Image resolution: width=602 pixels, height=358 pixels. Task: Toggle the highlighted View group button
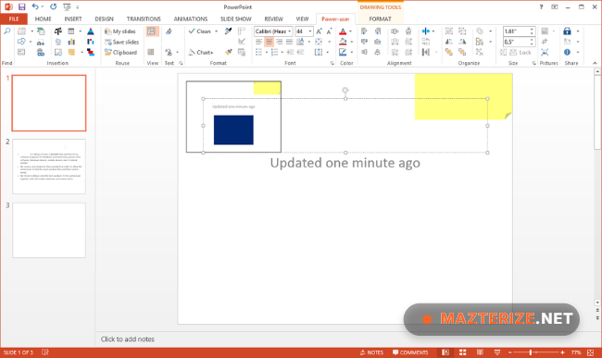152,31
